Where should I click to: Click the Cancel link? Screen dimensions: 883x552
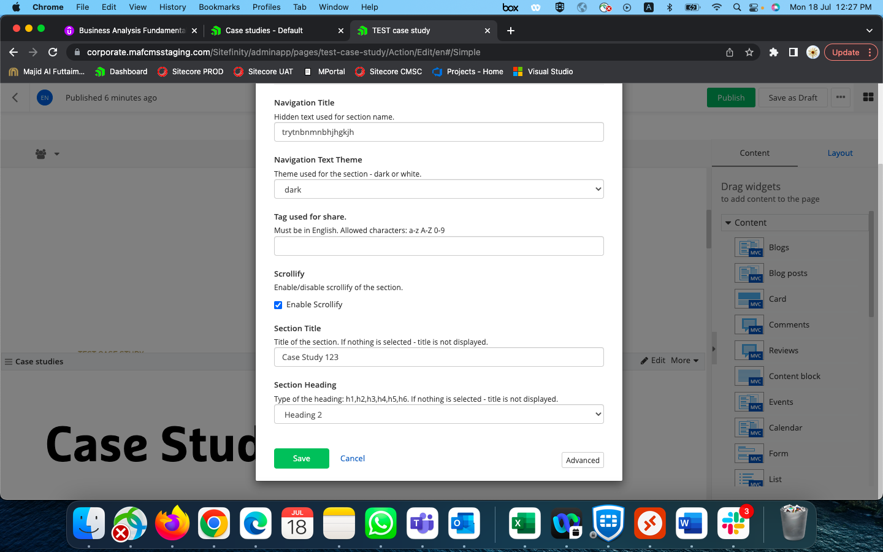[x=353, y=459]
